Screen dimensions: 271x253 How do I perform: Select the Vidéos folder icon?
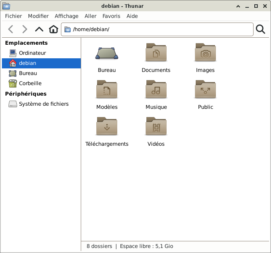[x=156, y=126]
